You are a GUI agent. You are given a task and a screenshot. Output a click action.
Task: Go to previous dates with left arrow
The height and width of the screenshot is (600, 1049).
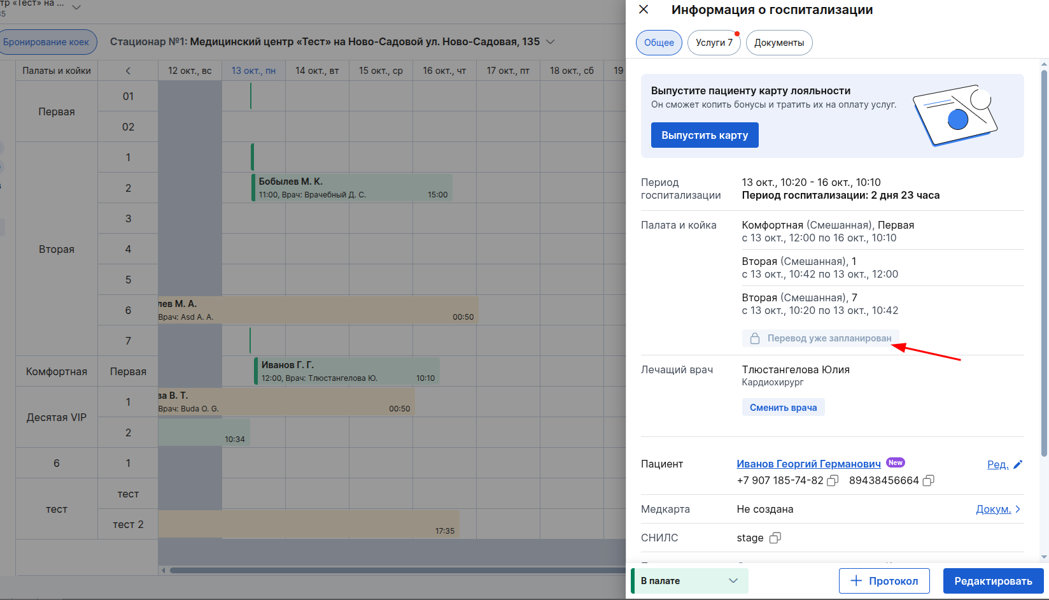[x=128, y=71]
